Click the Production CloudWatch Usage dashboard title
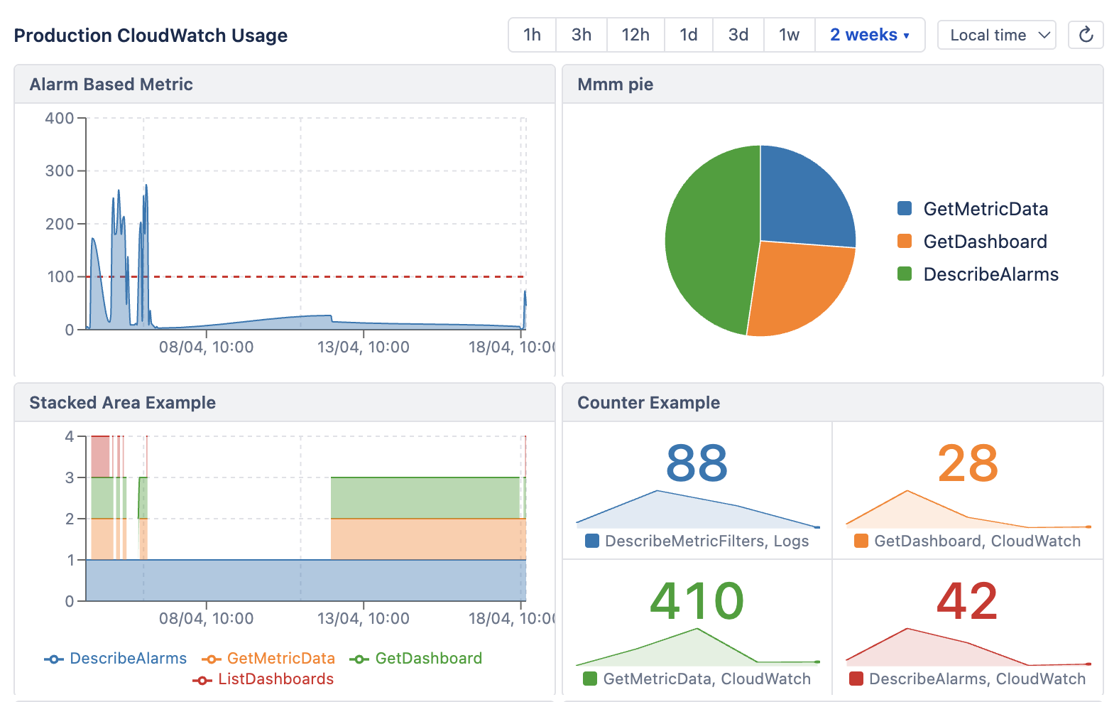 [151, 36]
